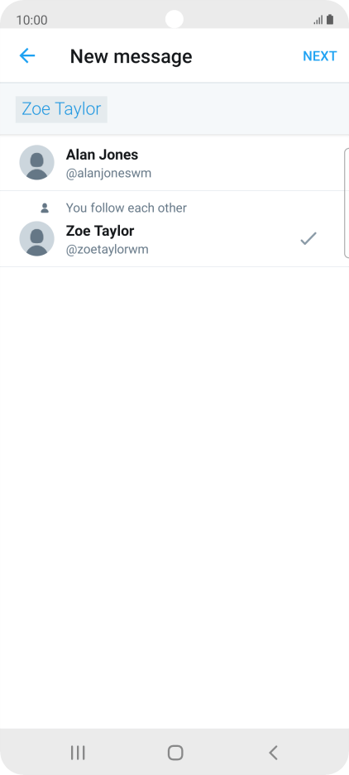
Task: Click Zoe Taylor profile avatar
Action: 36,239
